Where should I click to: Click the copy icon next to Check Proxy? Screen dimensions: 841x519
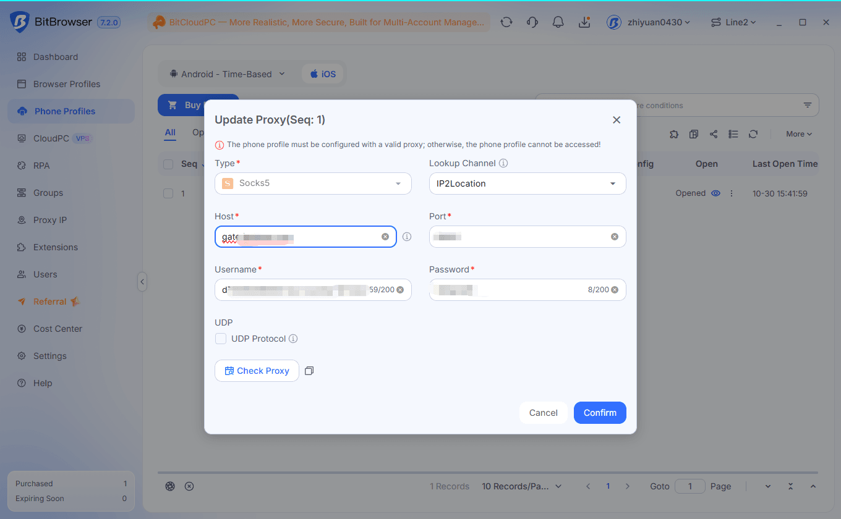tap(309, 371)
